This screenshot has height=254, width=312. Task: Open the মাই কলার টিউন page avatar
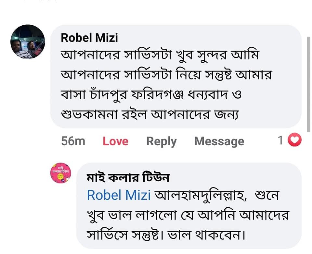pyautogui.click(x=60, y=173)
